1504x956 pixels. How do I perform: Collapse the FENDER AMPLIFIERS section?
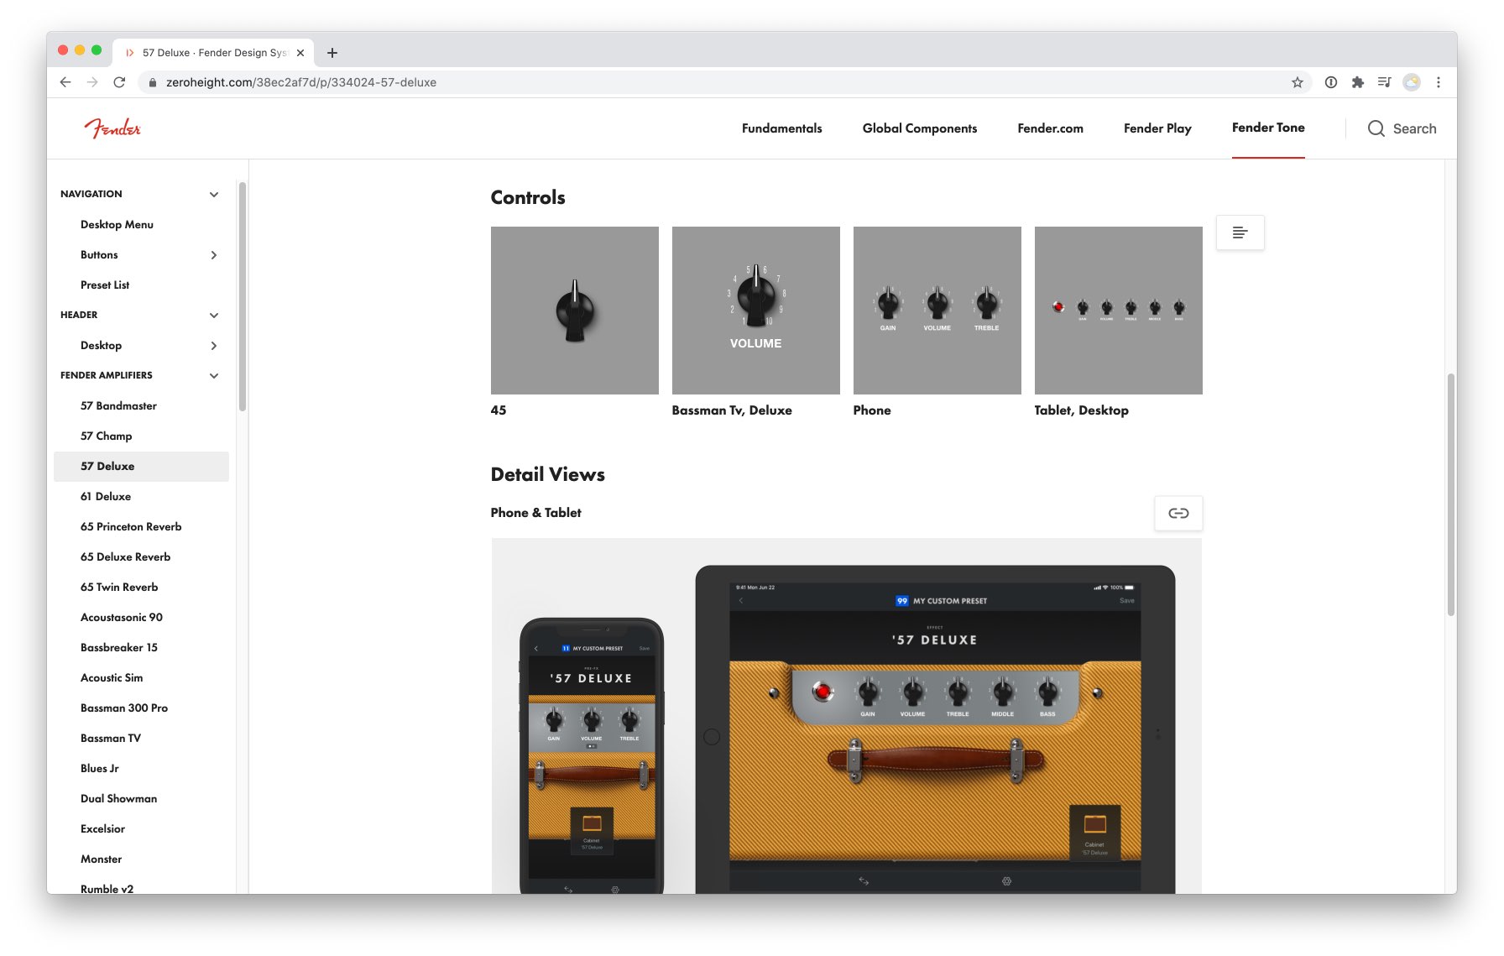click(214, 375)
